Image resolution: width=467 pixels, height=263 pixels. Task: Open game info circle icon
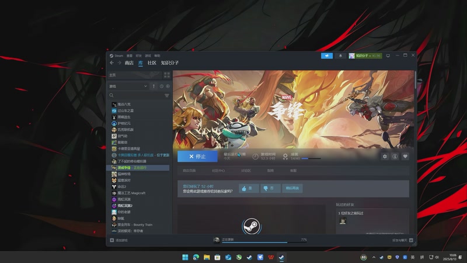(x=395, y=156)
